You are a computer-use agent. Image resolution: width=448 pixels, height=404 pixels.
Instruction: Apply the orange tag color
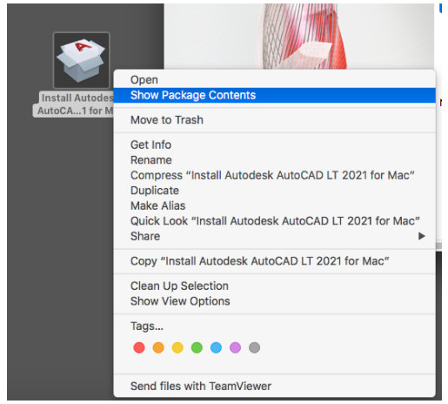tap(158, 347)
